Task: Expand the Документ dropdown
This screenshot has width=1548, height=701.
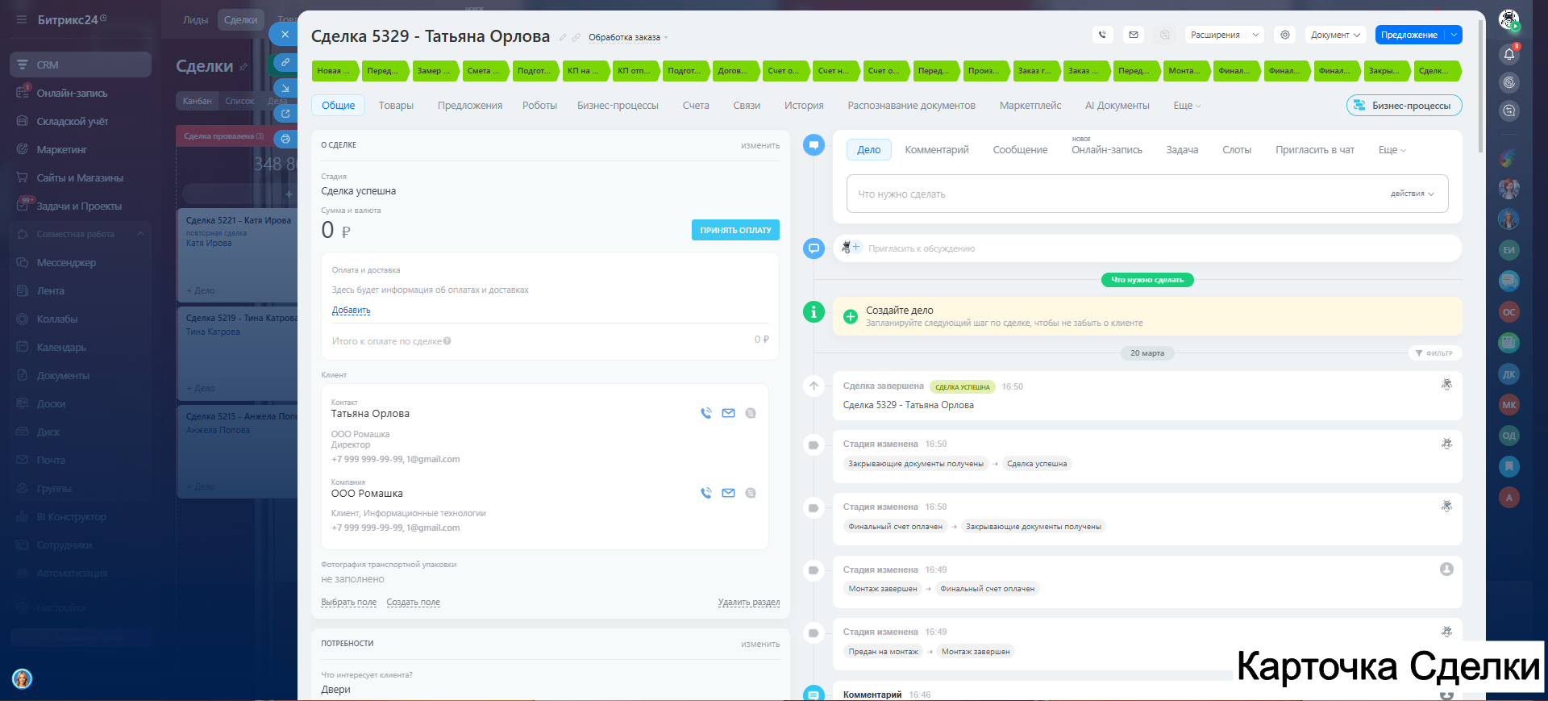Action: [1335, 35]
